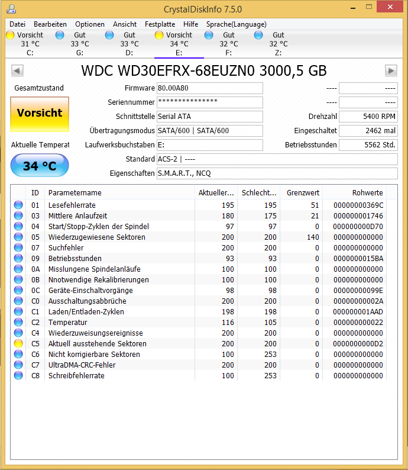Click the Rohwerte column header
The width and height of the screenshot is (408, 470).
(x=354, y=193)
